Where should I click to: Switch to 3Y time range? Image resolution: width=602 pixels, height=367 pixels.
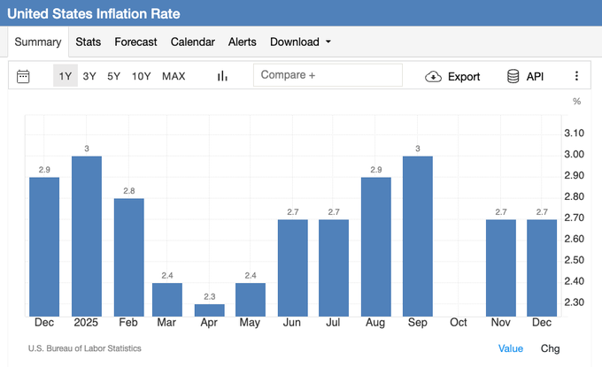point(89,76)
